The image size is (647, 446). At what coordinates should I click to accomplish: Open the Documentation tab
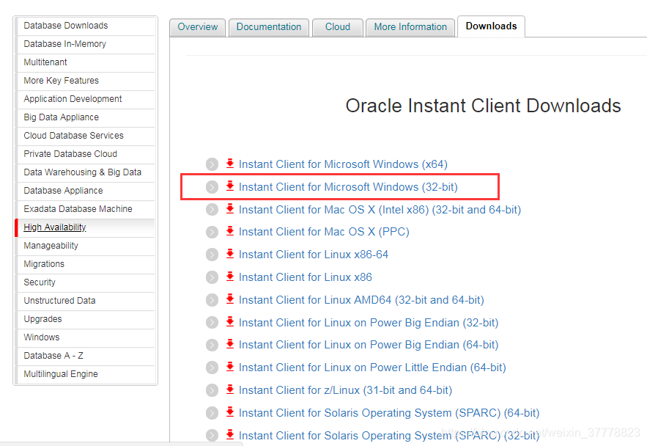(x=269, y=27)
